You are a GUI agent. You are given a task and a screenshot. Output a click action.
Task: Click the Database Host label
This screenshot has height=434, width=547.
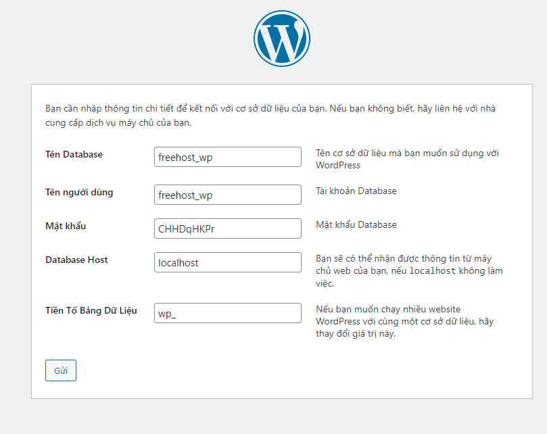point(77,260)
